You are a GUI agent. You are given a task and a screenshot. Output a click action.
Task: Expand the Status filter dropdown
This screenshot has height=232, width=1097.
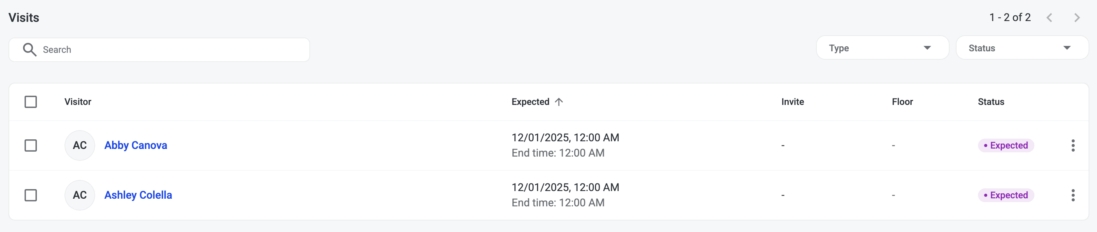[x=1022, y=48]
